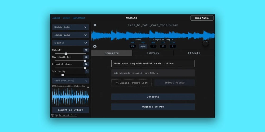Switch to the Effects tab
Image resolution: width=265 pixels, height=132 pixels.
194,53
